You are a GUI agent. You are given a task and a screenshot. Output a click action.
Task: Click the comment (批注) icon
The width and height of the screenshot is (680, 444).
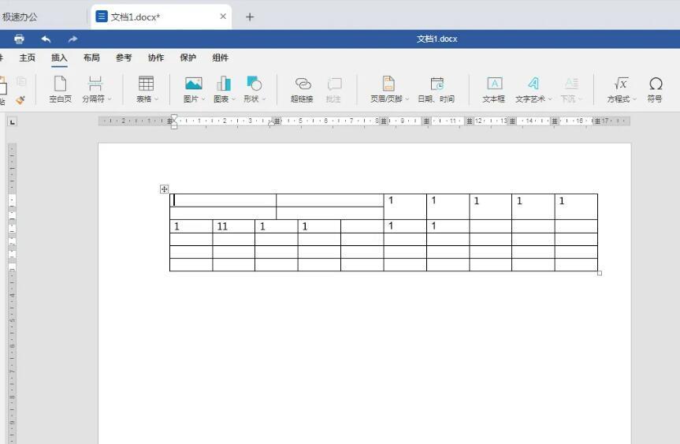[x=334, y=84]
